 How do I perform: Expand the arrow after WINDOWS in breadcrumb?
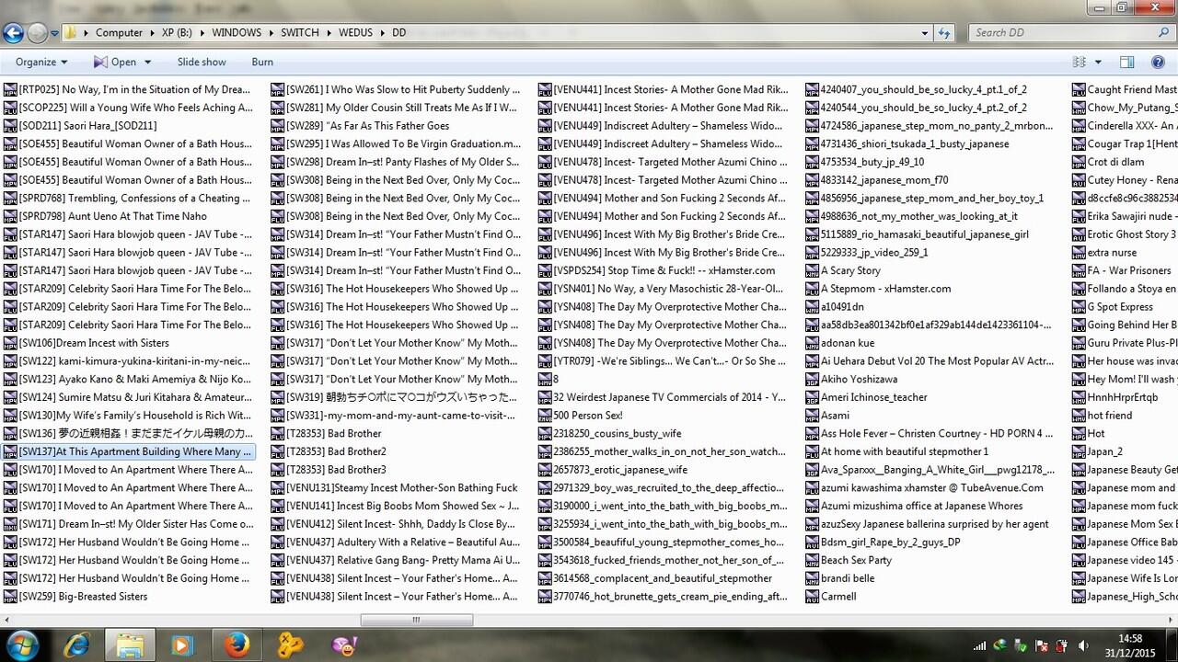(x=271, y=33)
